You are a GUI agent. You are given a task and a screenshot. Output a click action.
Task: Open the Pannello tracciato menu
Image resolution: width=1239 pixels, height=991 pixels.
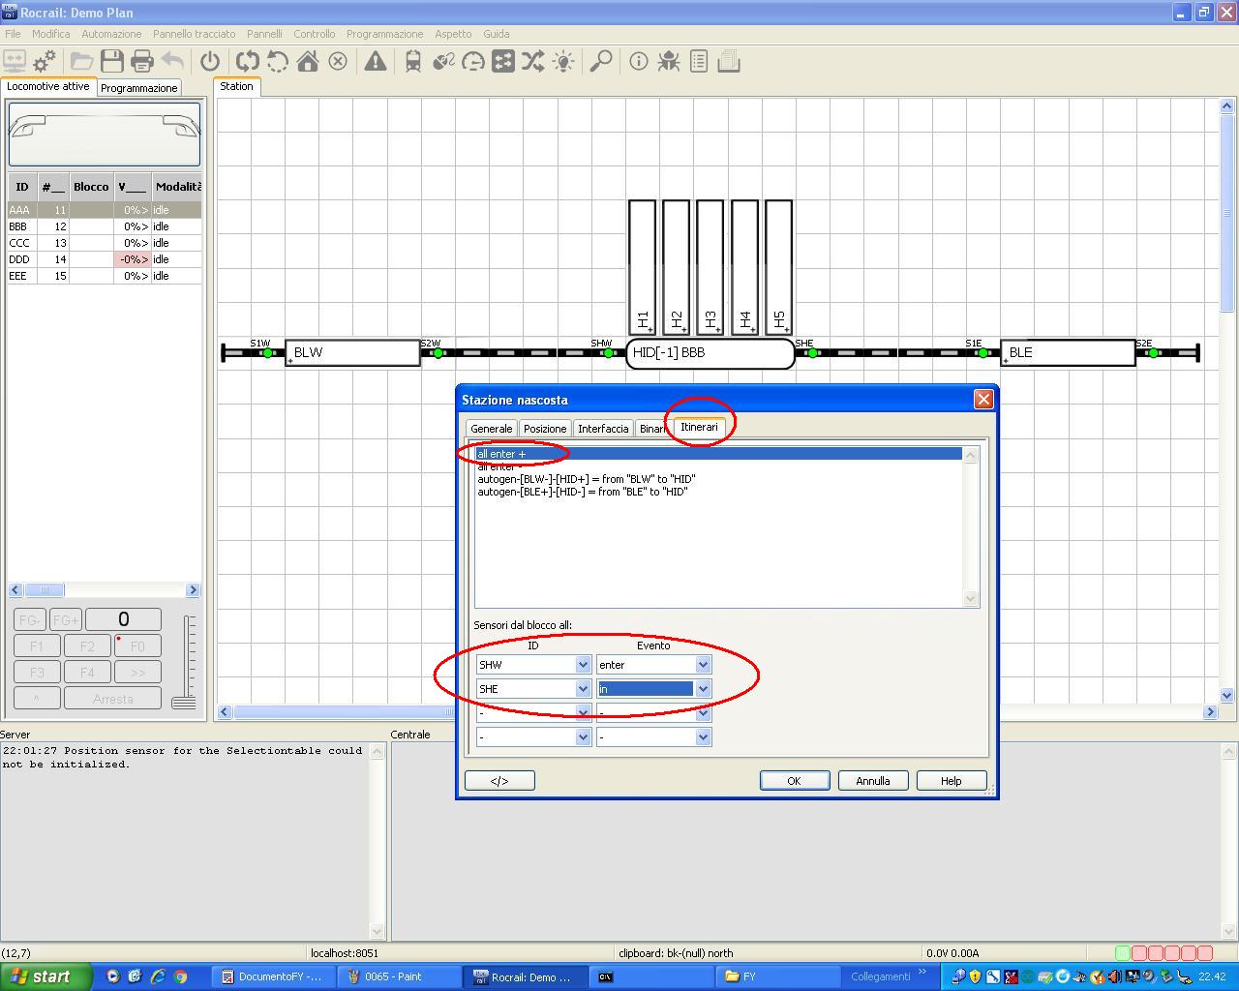(x=194, y=34)
